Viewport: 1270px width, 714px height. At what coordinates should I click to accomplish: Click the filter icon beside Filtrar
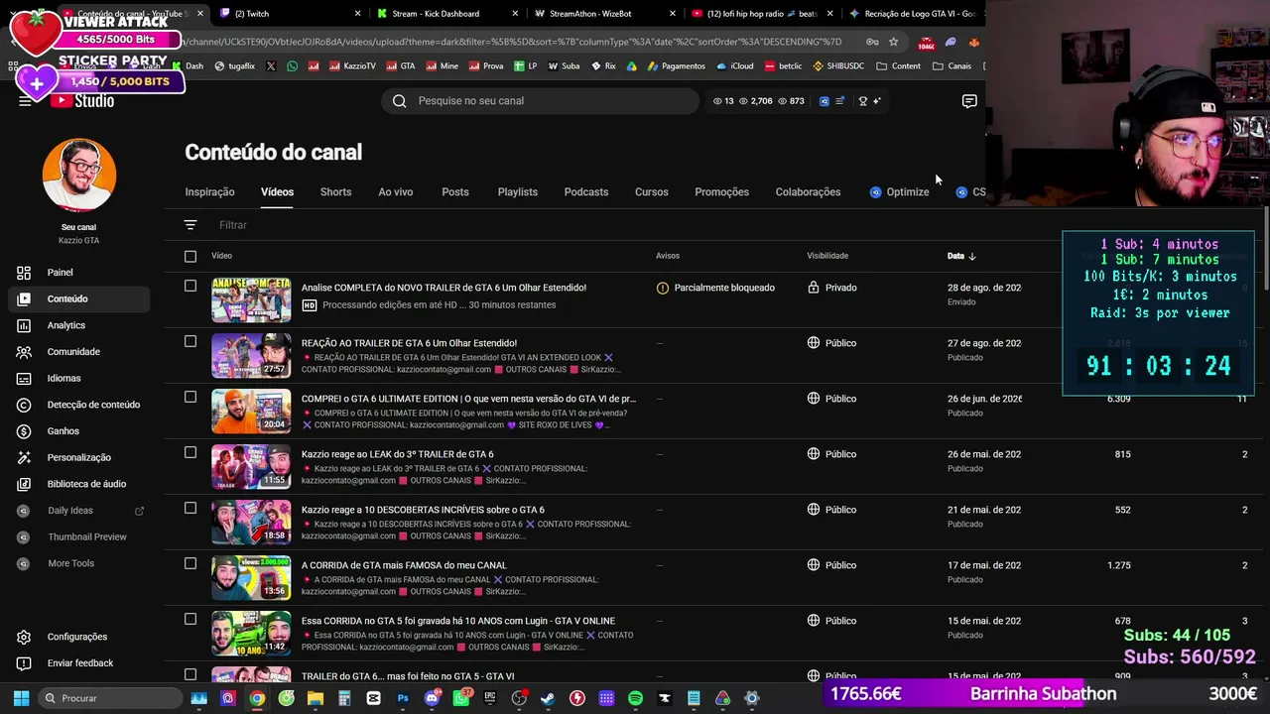190,225
